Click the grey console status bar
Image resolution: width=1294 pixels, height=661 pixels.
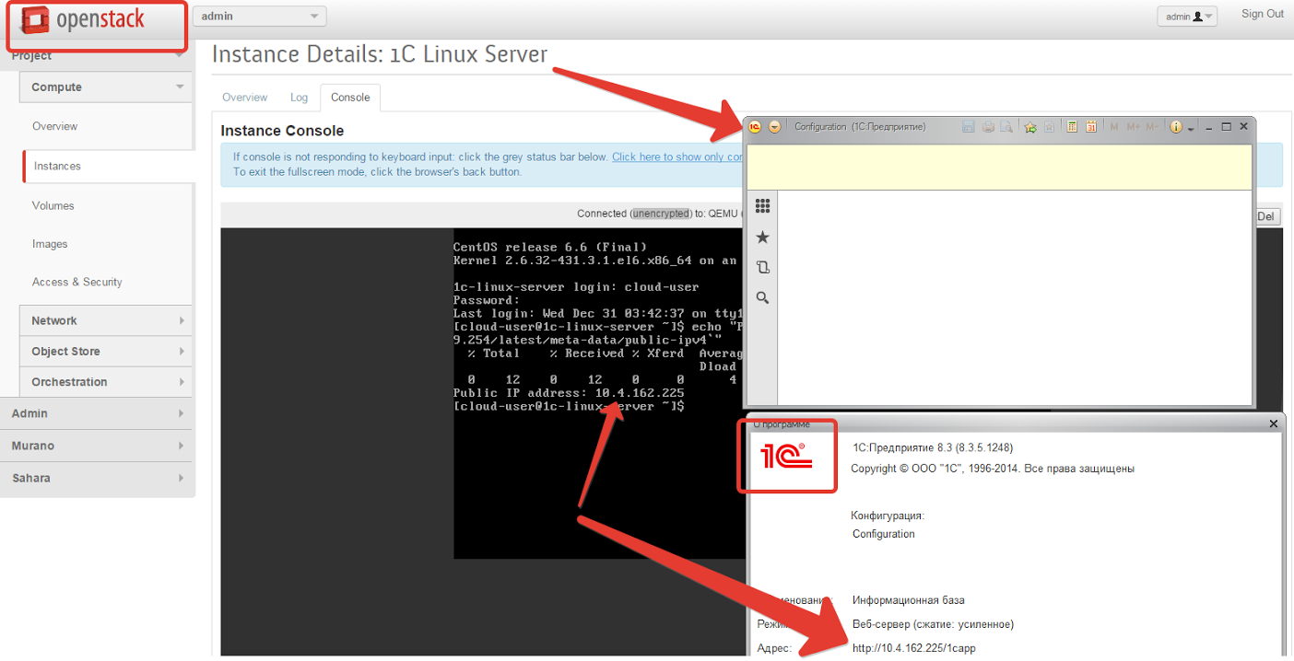click(x=481, y=214)
